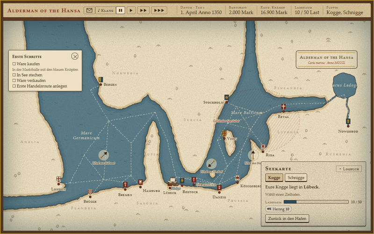Select Riga port flag

[x=263, y=147]
